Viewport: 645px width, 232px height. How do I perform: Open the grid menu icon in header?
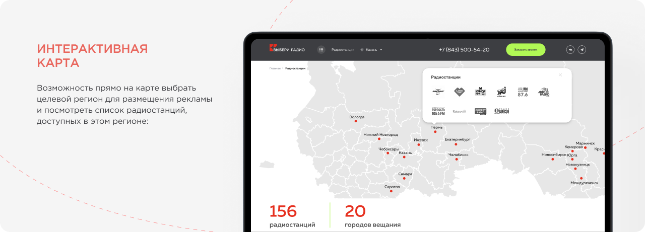pyautogui.click(x=321, y=50)
